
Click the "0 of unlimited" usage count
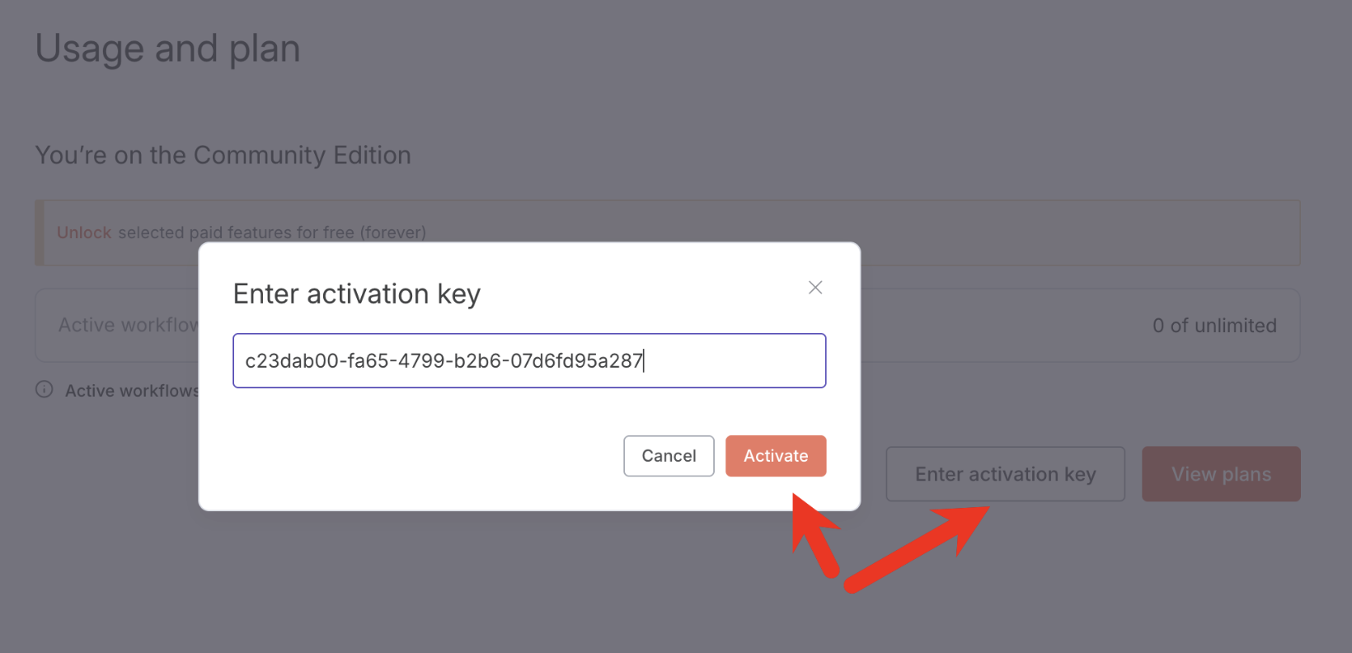(x=1214, y=326)
